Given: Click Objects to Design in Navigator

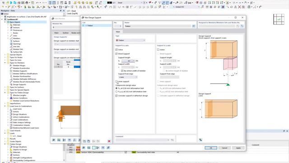Looking at the screenshot, I should (20, 150).
